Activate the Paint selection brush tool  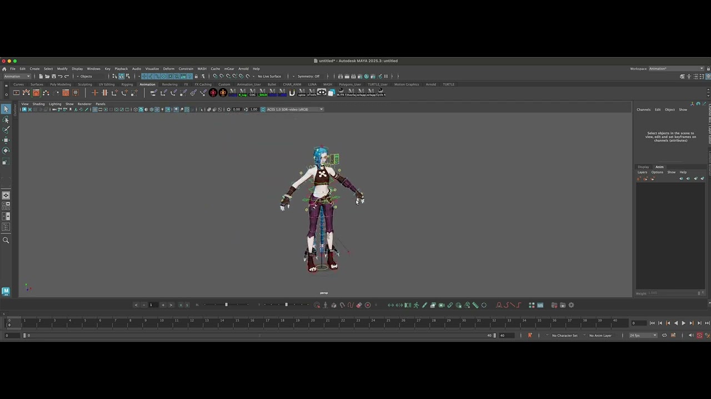point(6,130)
